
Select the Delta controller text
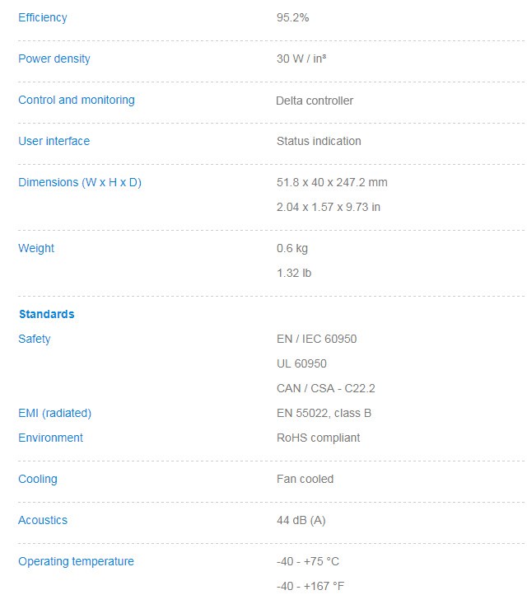315,101
